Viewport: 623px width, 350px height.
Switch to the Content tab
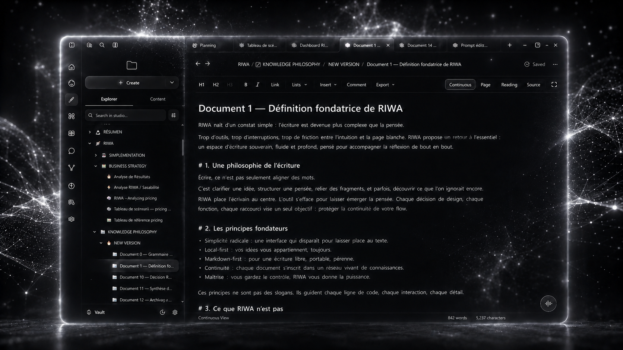pos(158,99)
